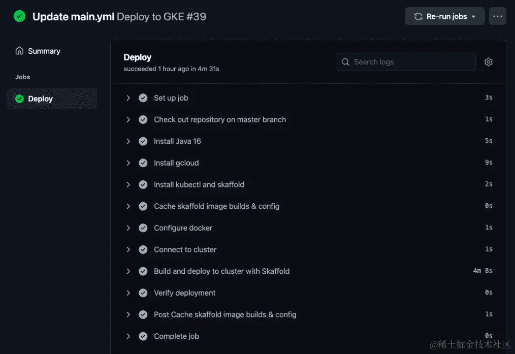Image resolution: width=515 pixels, height=354 pixels.
Task: Expand the Build and deploy with Skaffold step
Action: (x=128, y=271)
